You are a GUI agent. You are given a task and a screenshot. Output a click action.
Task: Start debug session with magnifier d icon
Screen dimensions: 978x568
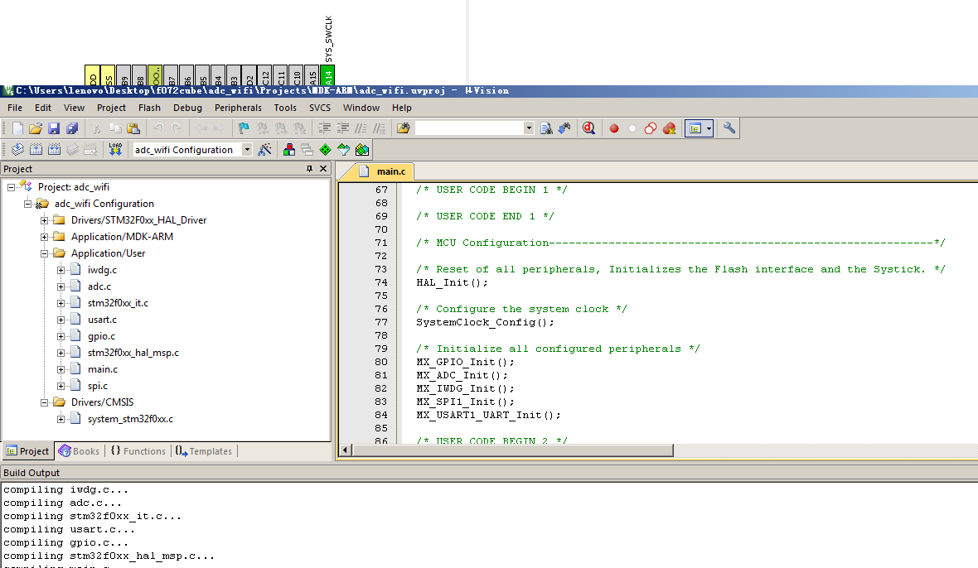coord(588,128)
